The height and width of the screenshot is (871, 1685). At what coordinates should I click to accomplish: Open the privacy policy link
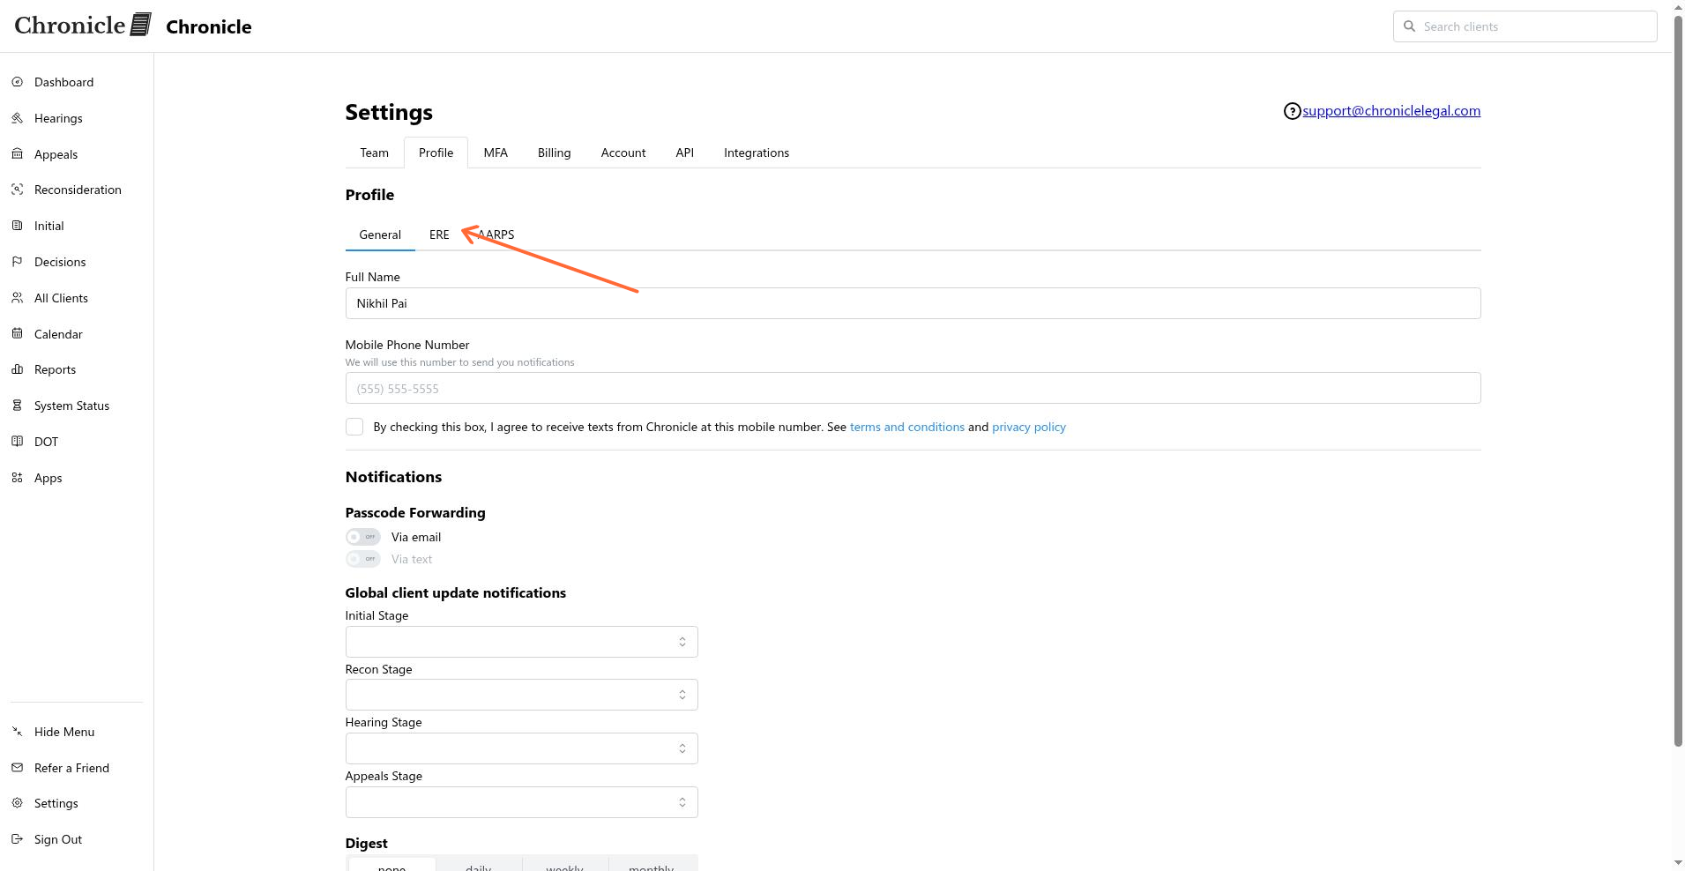coord(1029,427)
